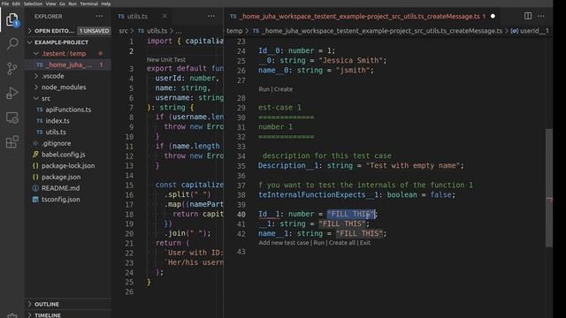Open the Selection menu
The image size is (566, 318).
click(x=33, y=4)
